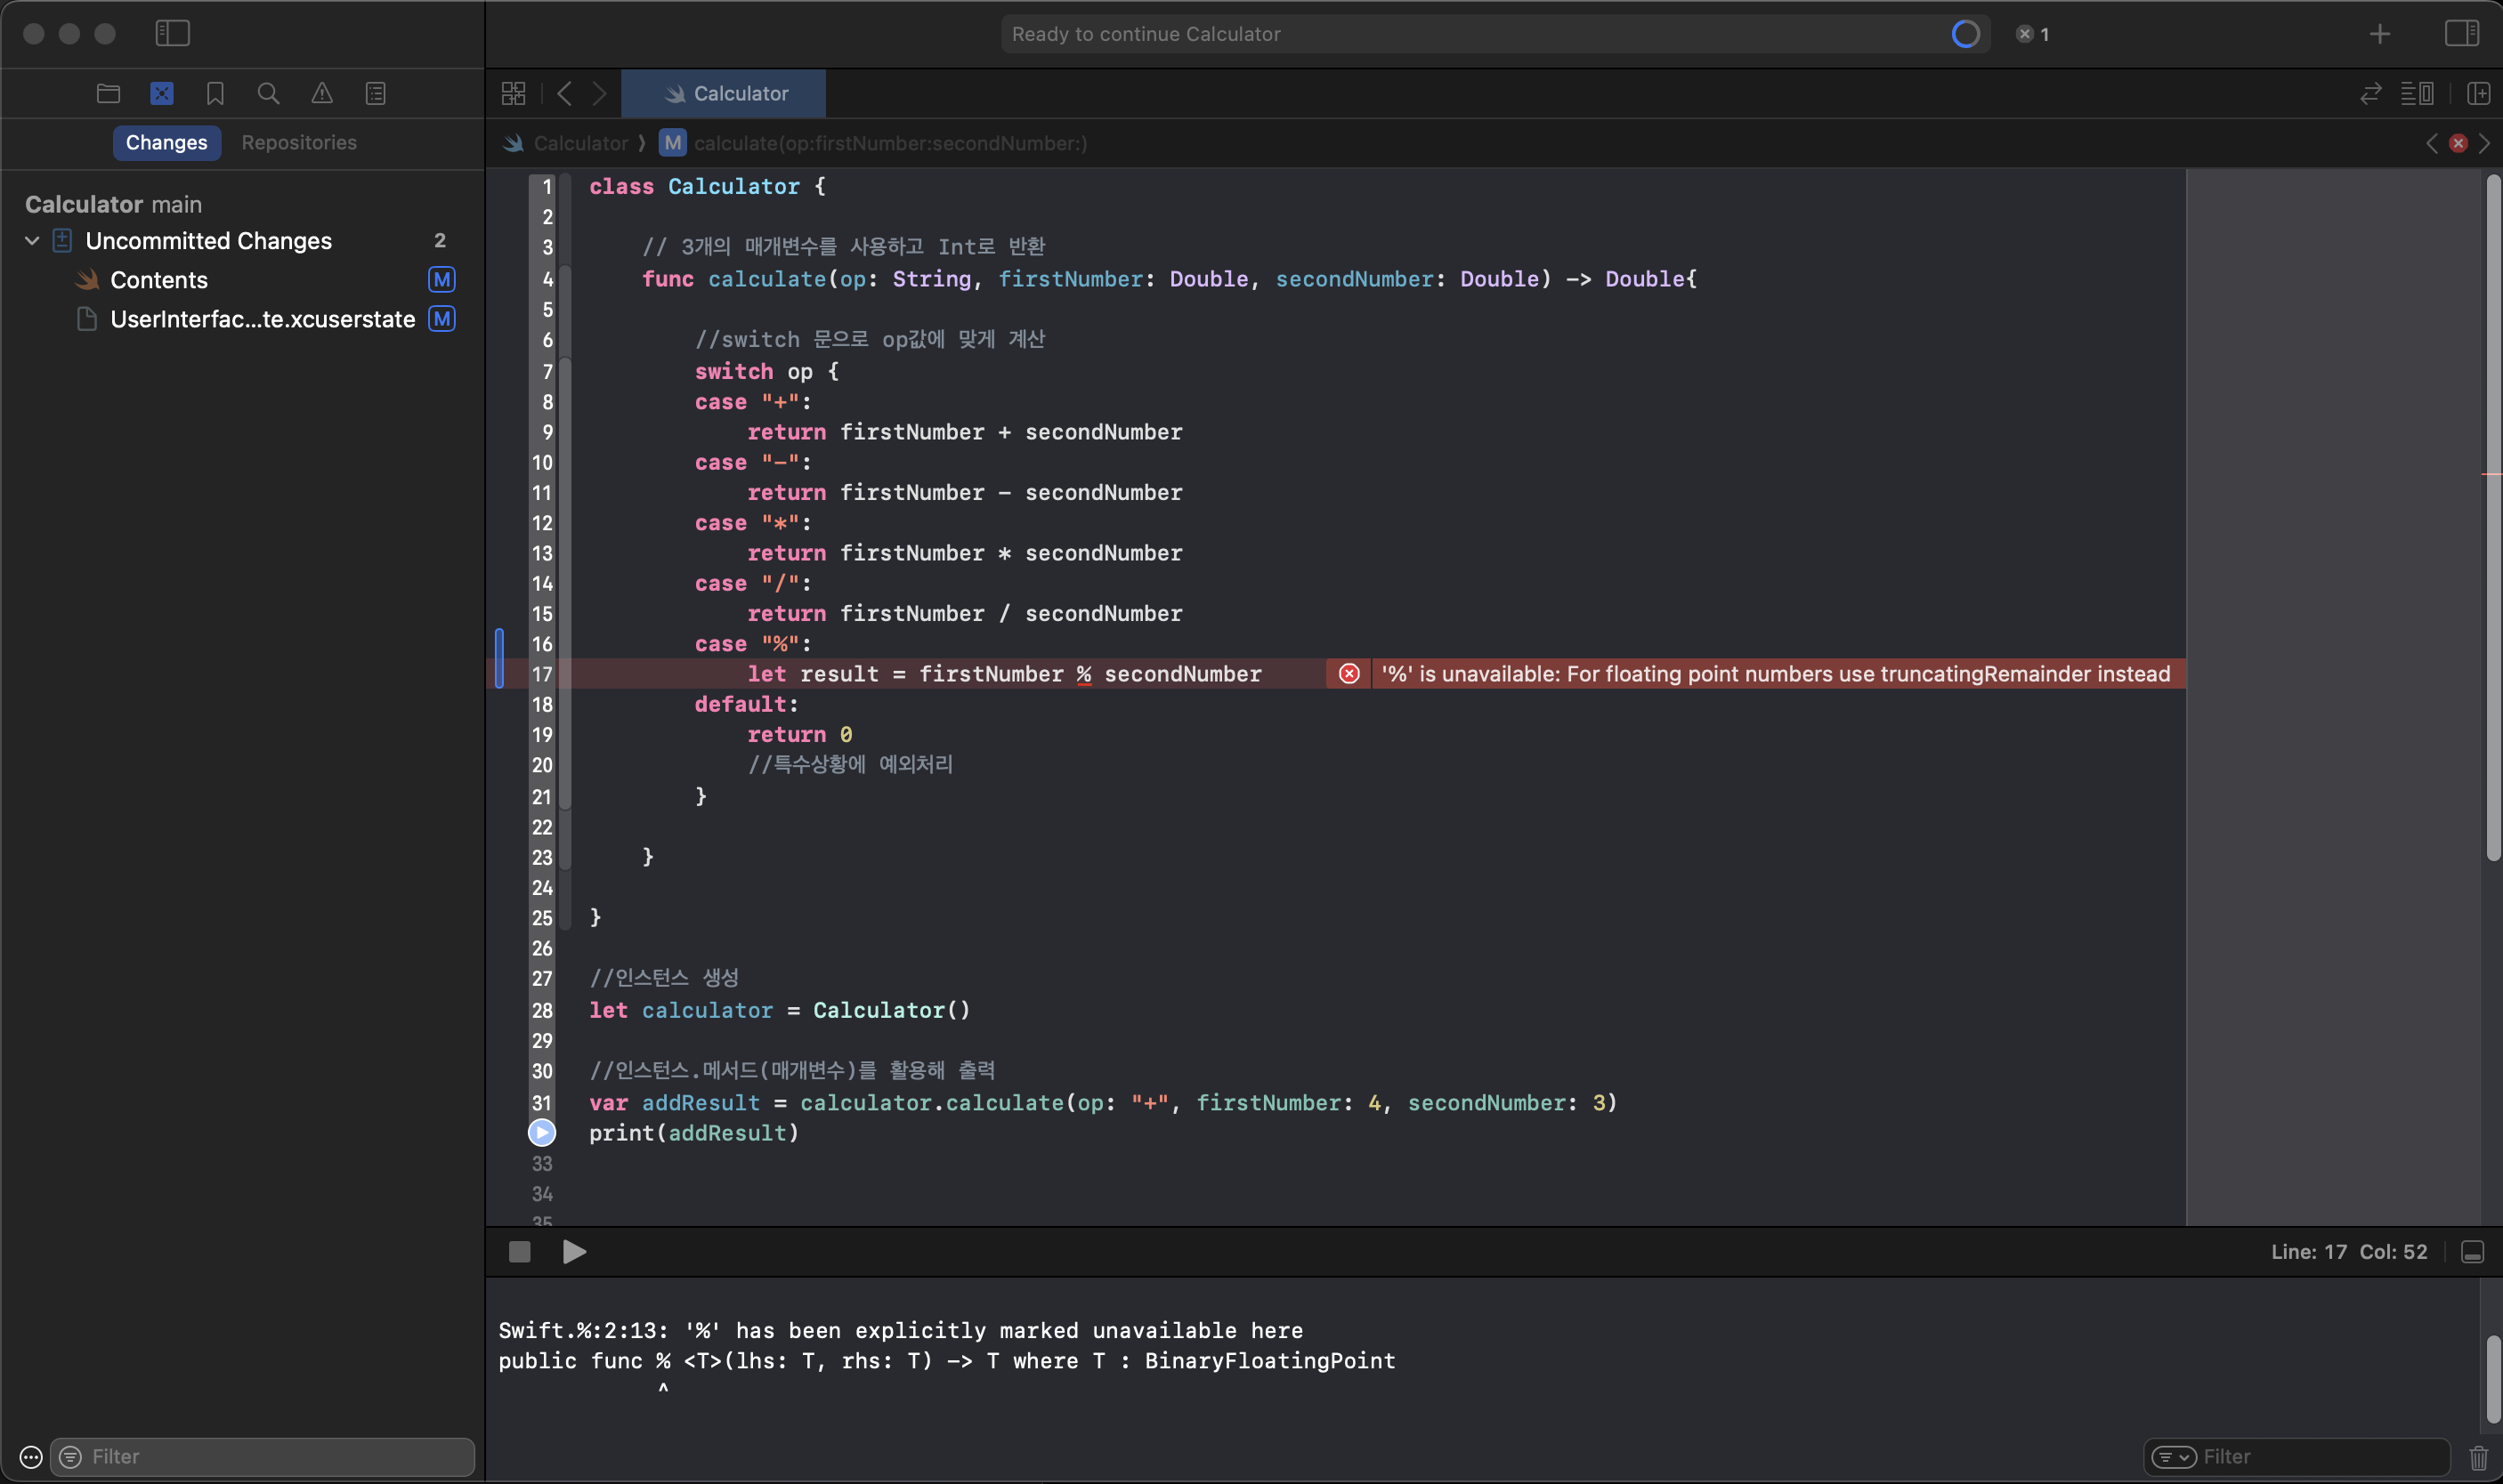Toggle the inspector panel visibility
The image size is (2503, 1484).
point(2461,33)
